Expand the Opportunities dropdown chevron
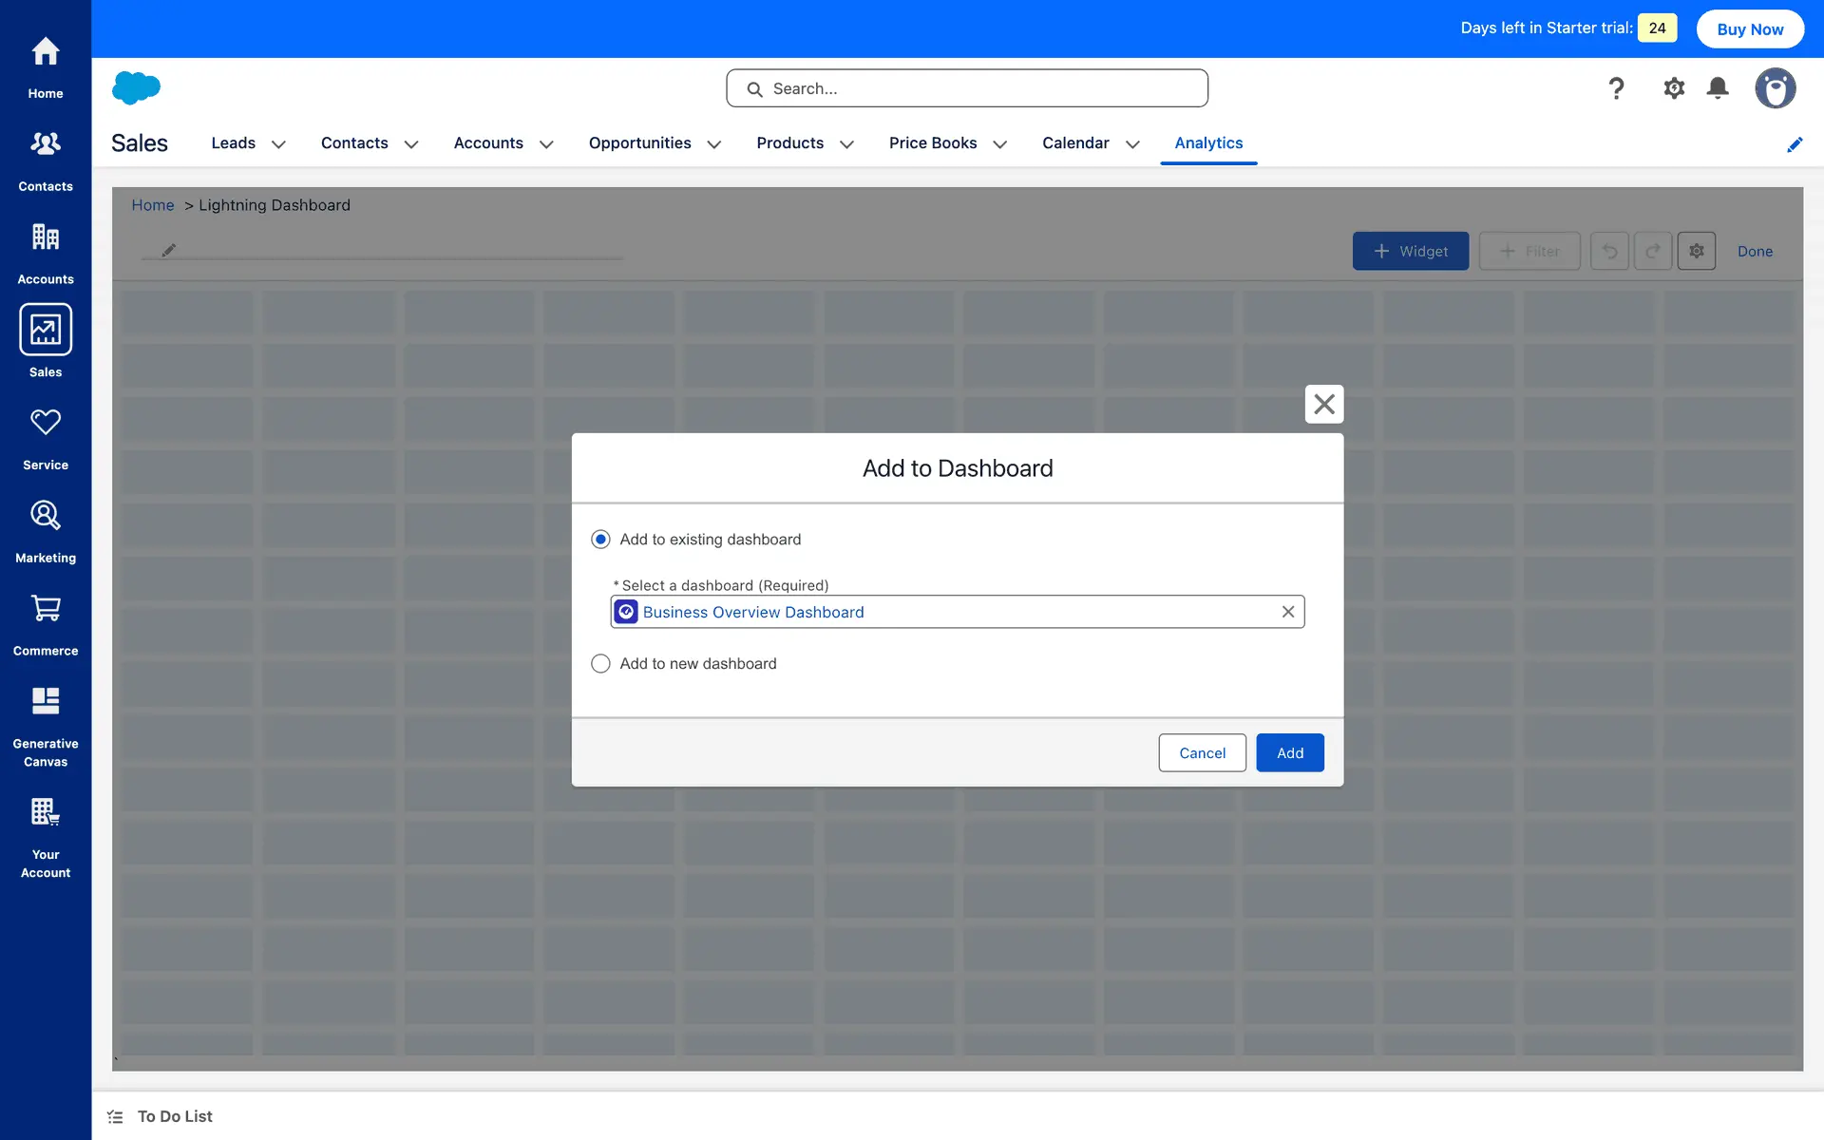The height and width of the screenshot is (1140, 1824). (714, 144)
